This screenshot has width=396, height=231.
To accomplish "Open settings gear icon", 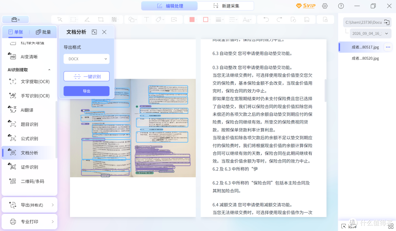I will click(325, 6).
